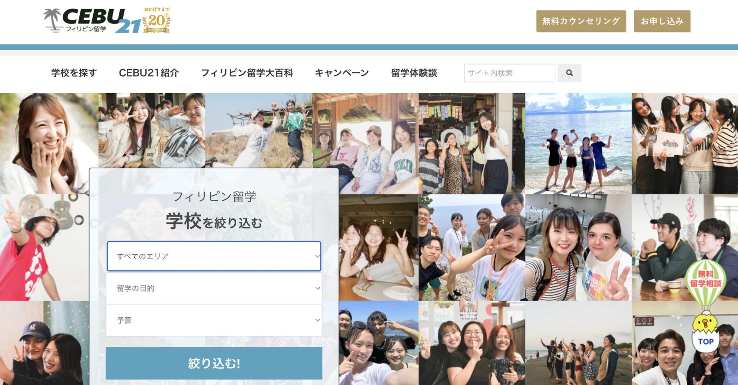Open the フィリピン留学大百科 menu
Image resolution: width=738 pixels, height=385 pixels.
click(247, 73)
